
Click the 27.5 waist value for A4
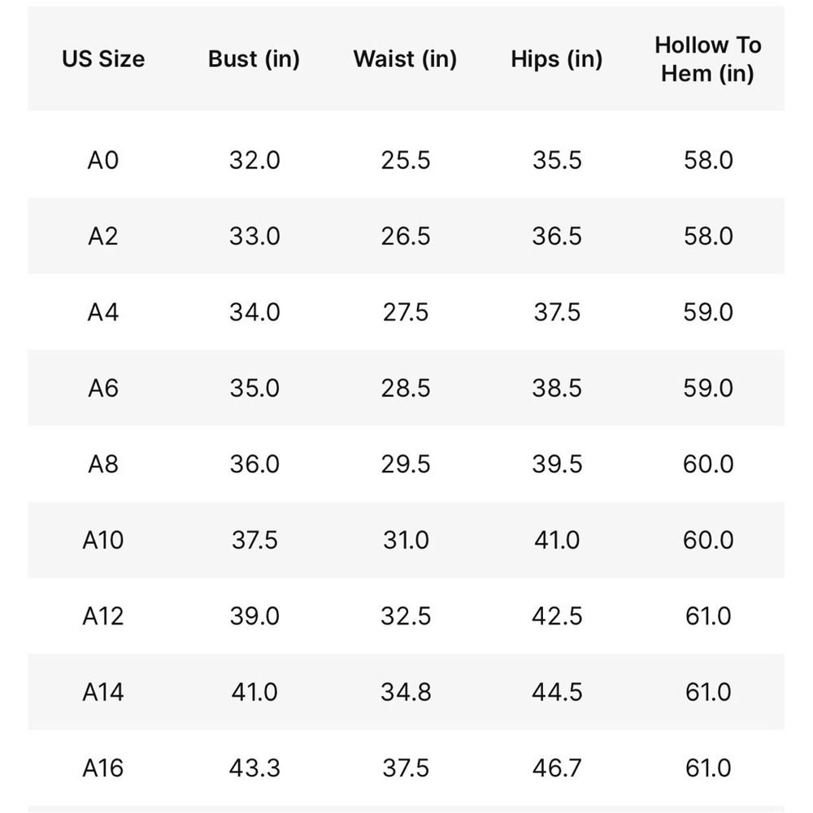406,312
